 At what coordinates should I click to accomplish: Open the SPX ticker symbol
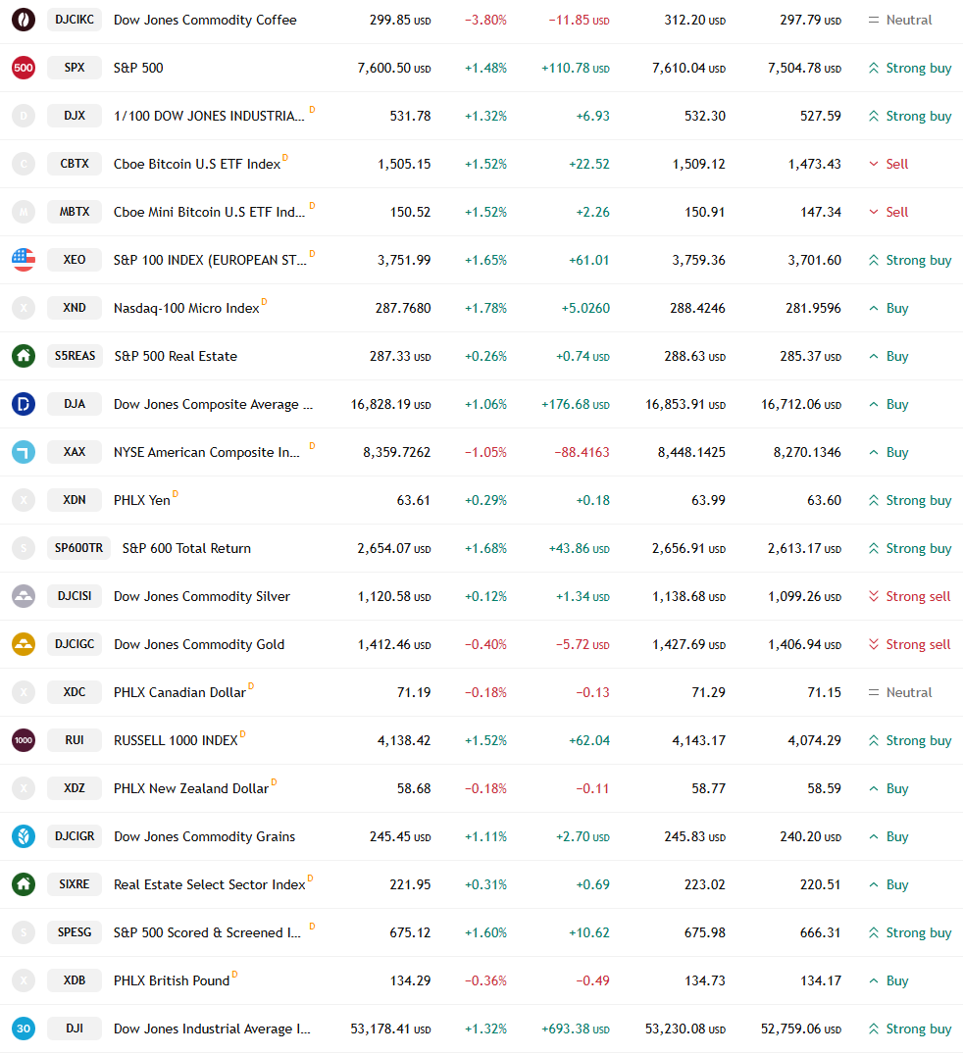coord(75,68)
